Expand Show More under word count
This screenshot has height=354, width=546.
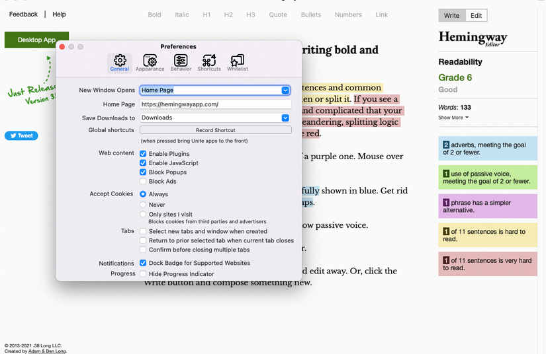click(x=453, y=118)
